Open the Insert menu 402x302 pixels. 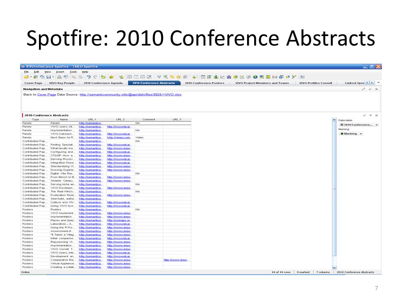pos(60,72)
